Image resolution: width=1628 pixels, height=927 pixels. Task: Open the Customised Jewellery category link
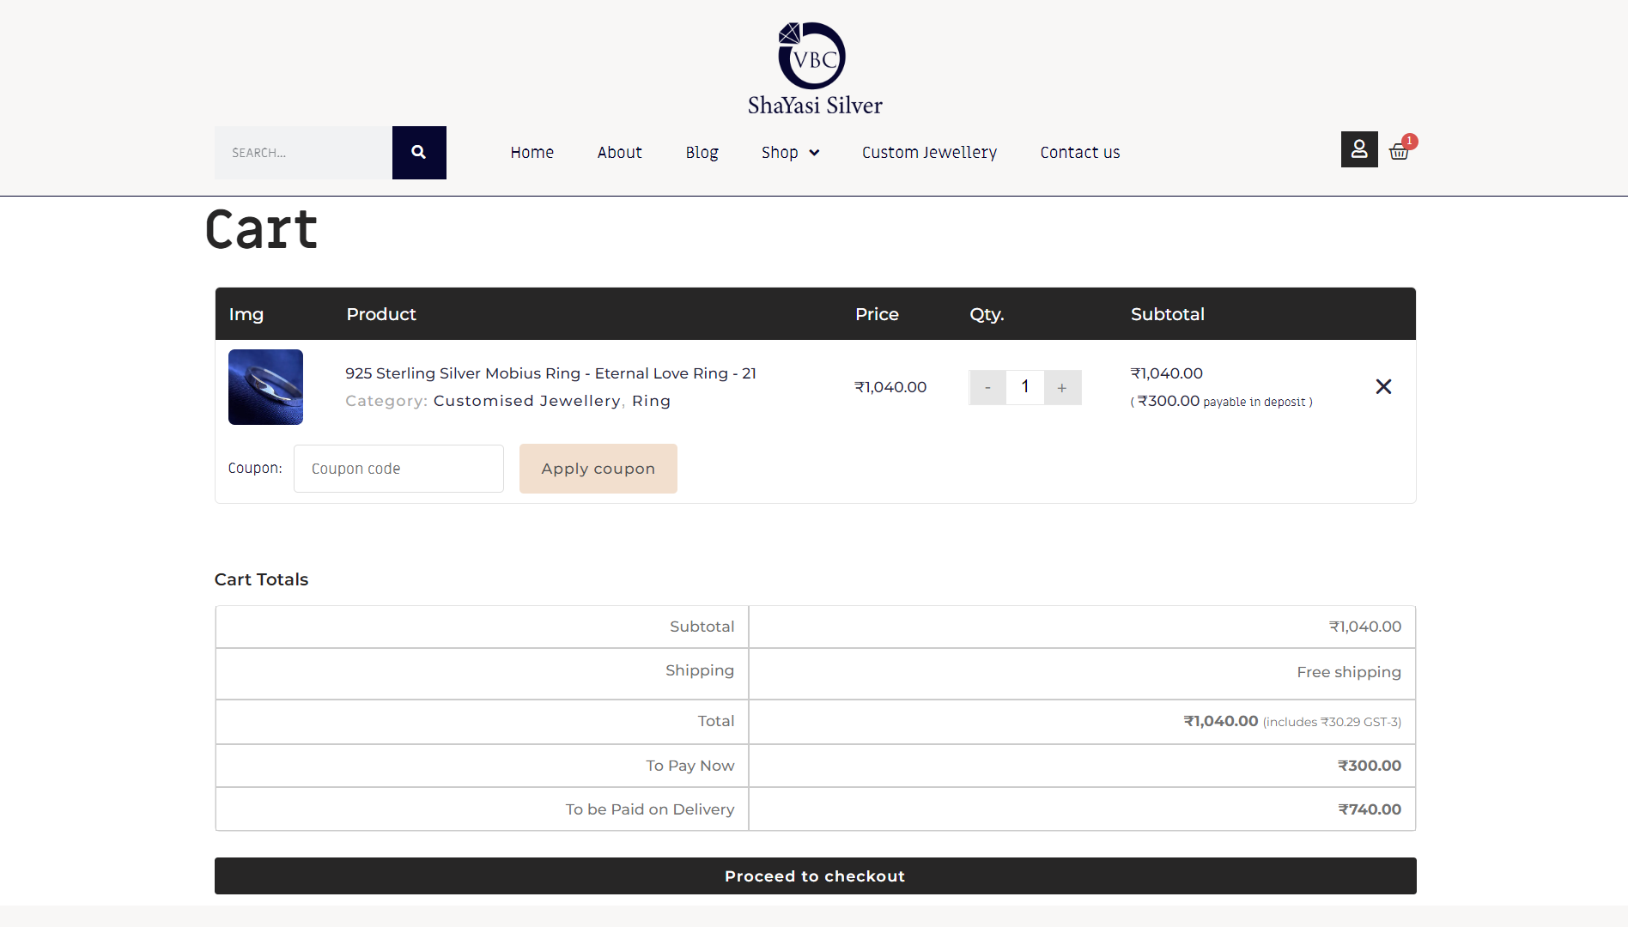click(x=526, y=401)
